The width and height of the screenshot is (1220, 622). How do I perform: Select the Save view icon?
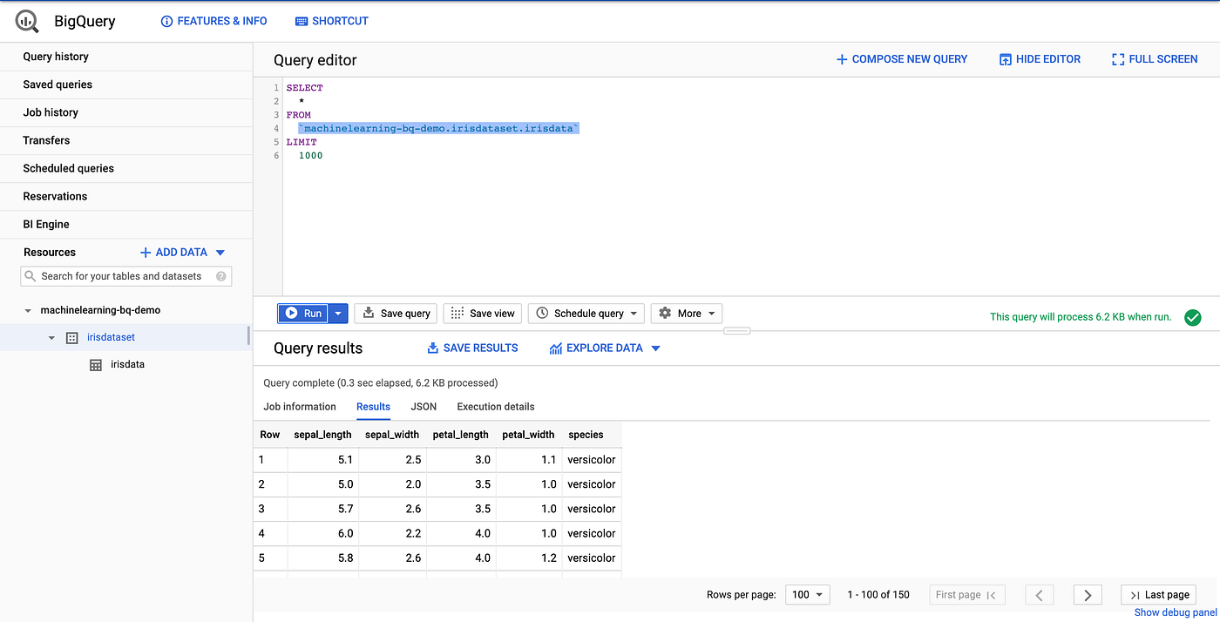456,313
